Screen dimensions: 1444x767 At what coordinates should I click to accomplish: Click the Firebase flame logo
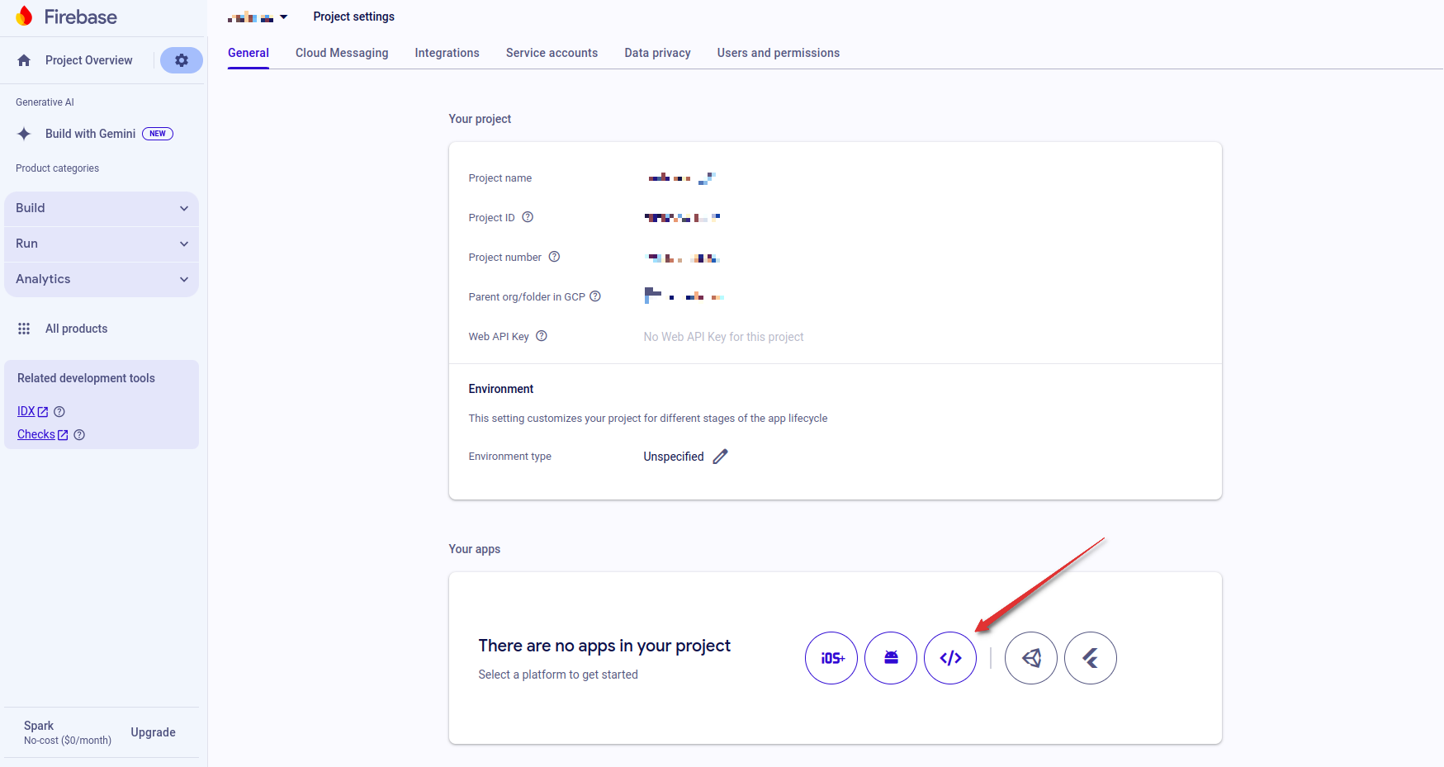(x=24, y=17)
